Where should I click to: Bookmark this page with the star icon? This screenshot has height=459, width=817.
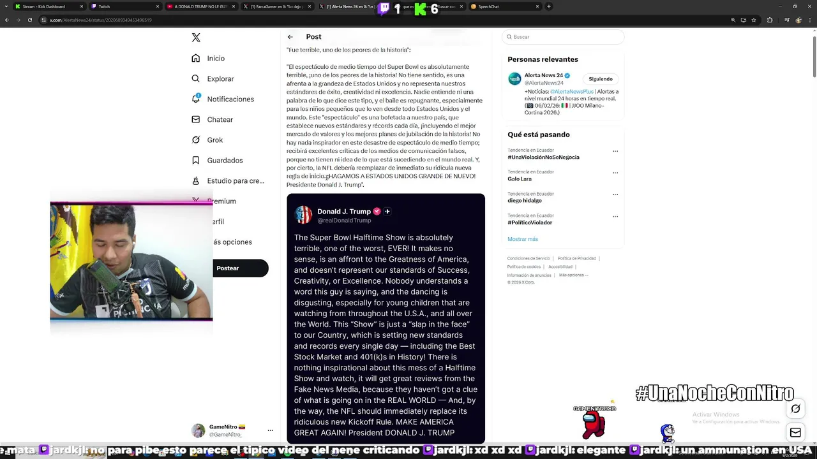tap(754, 20)
